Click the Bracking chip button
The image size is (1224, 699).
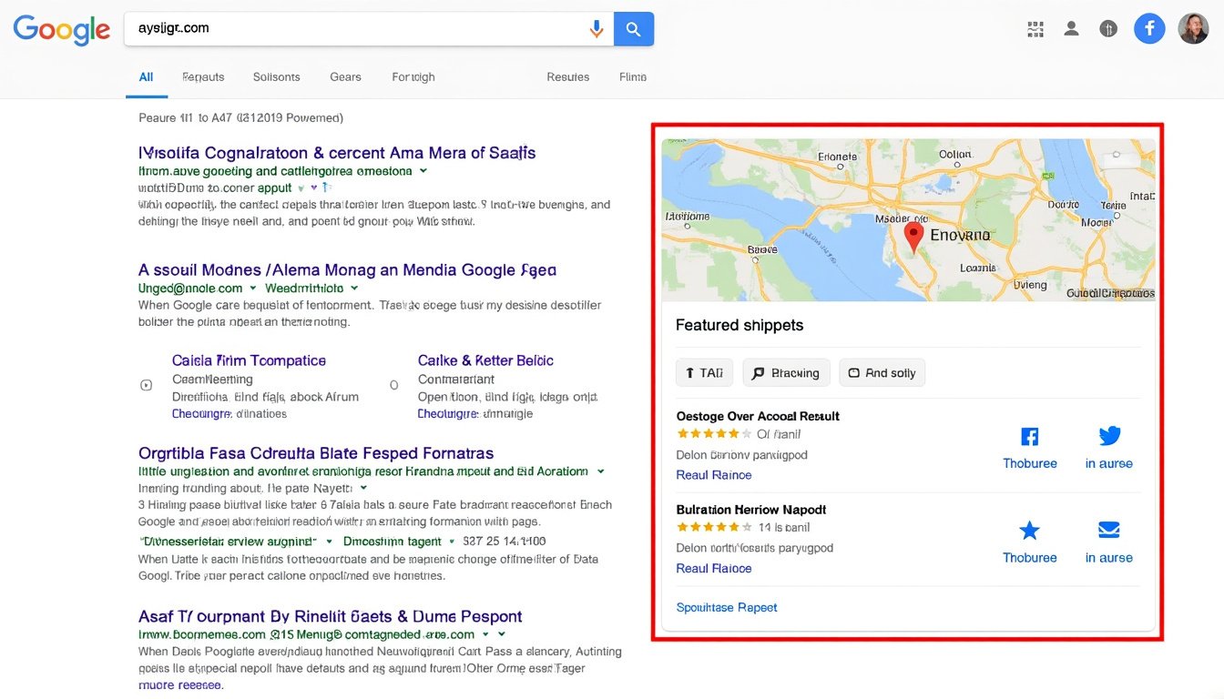(x=786, y=372)
